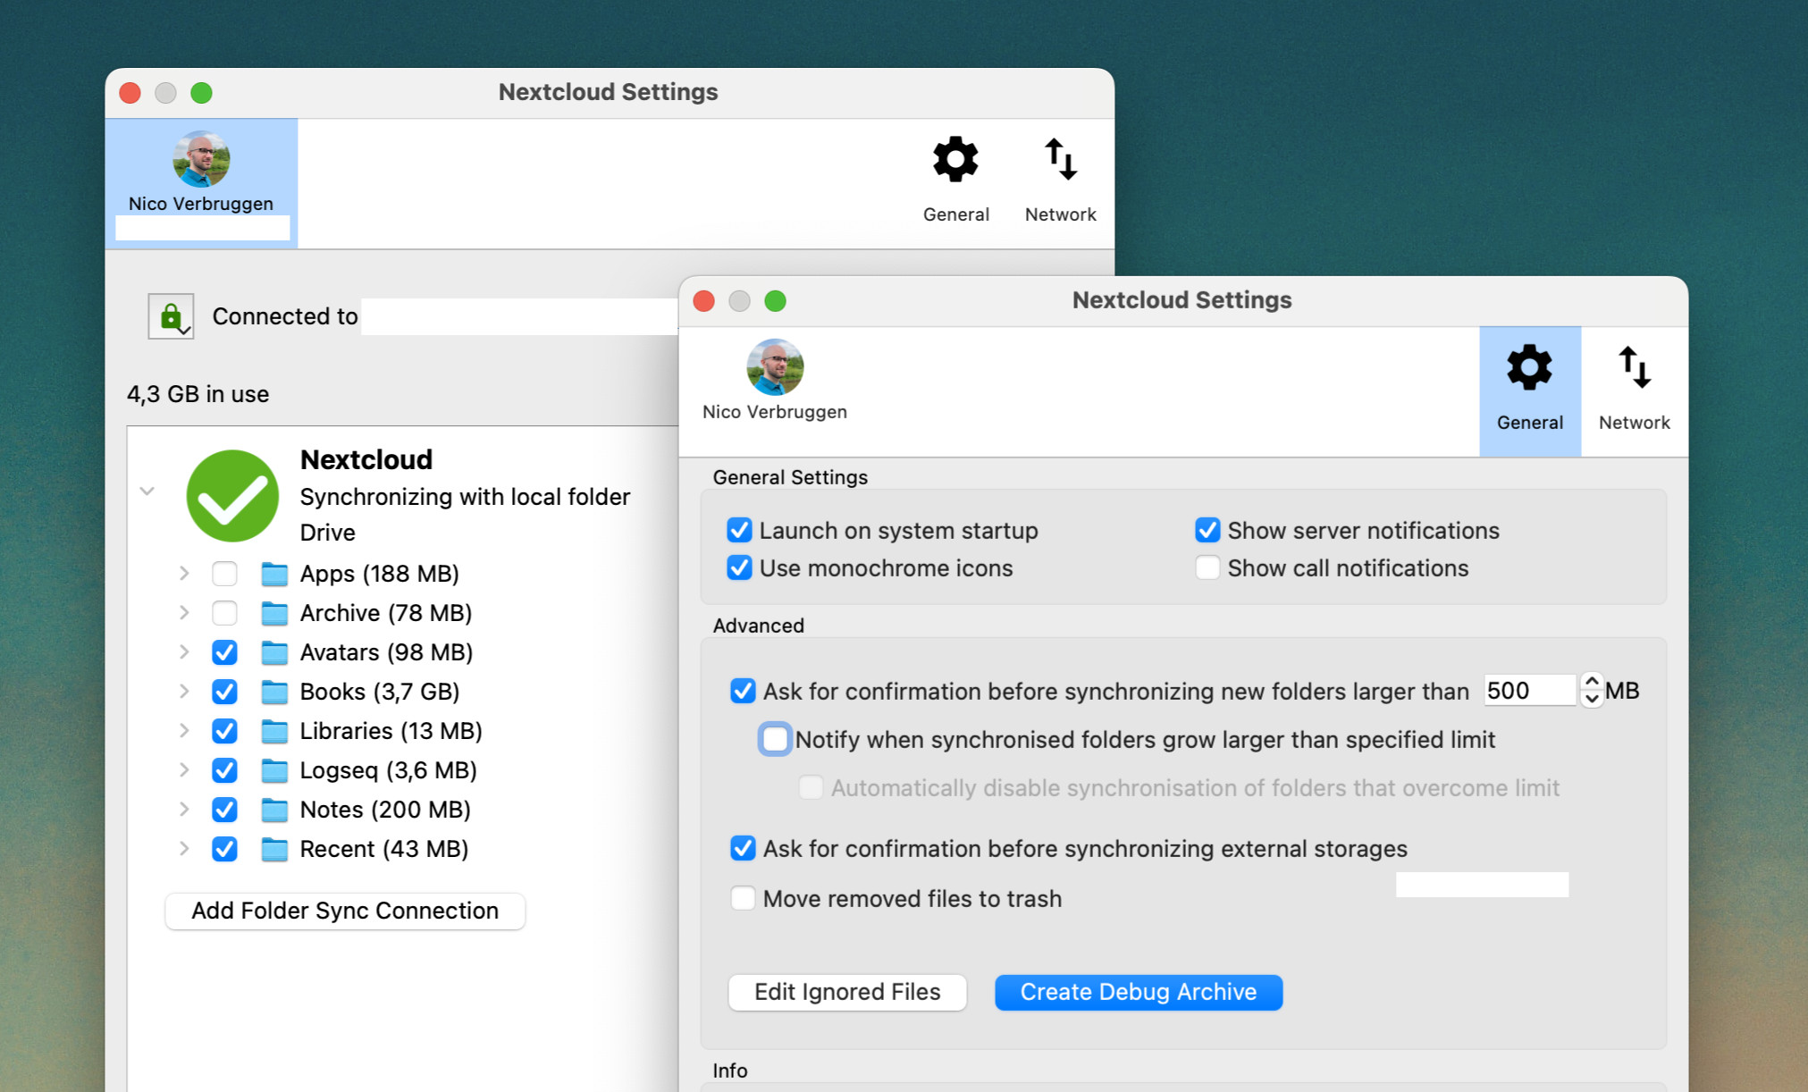
Task: Toggle Use monochrome icons
Action: (739, 567)
